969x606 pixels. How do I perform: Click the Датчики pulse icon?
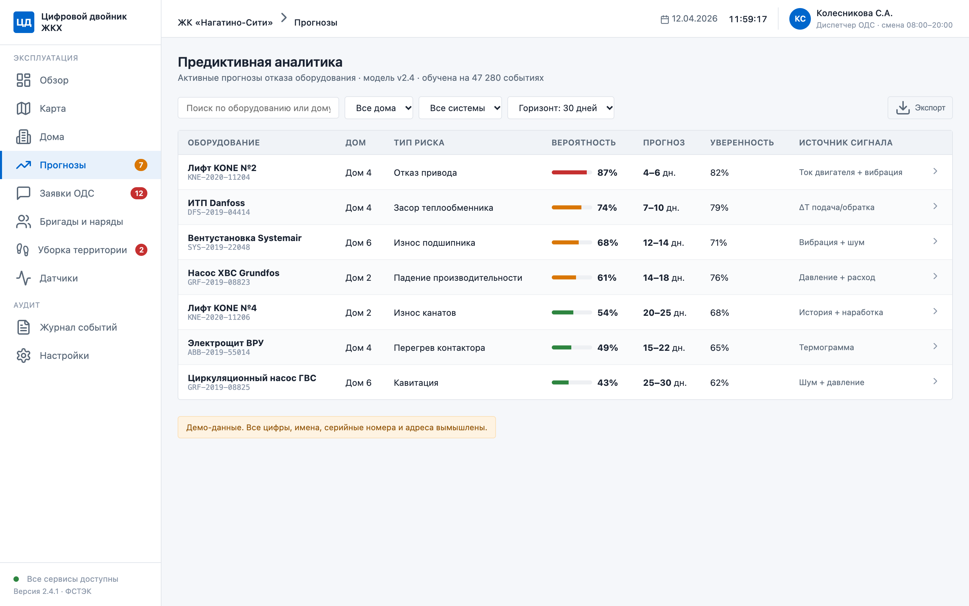tap(24, 278)
